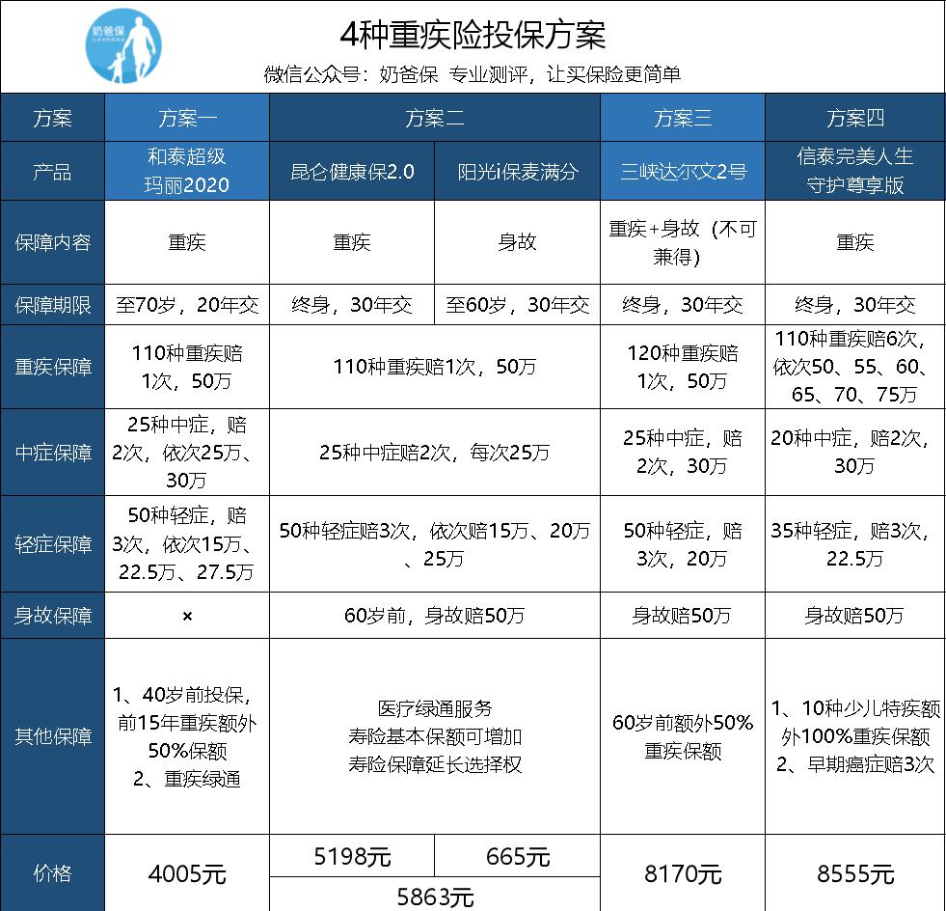Click the 25种中症赔2次，每次25万 cell

point(434,453)
